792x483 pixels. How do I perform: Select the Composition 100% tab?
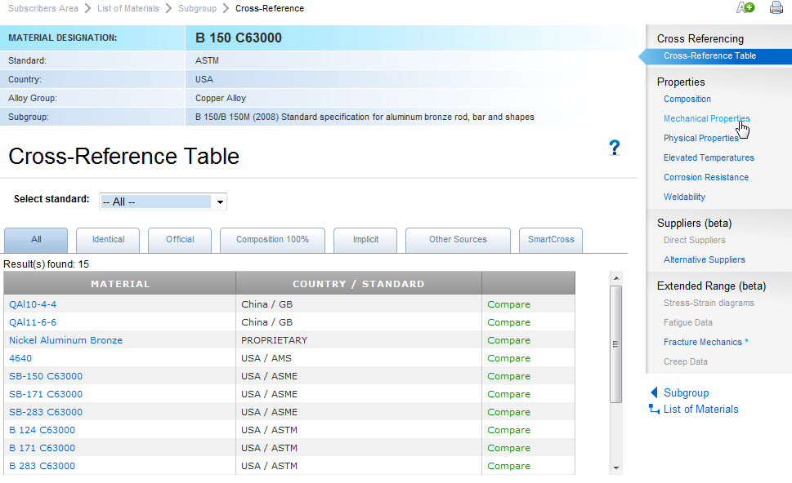[272, 240]
